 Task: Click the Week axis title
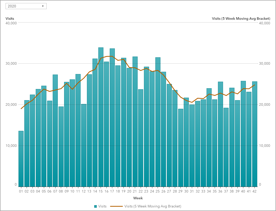click(138, 198)
